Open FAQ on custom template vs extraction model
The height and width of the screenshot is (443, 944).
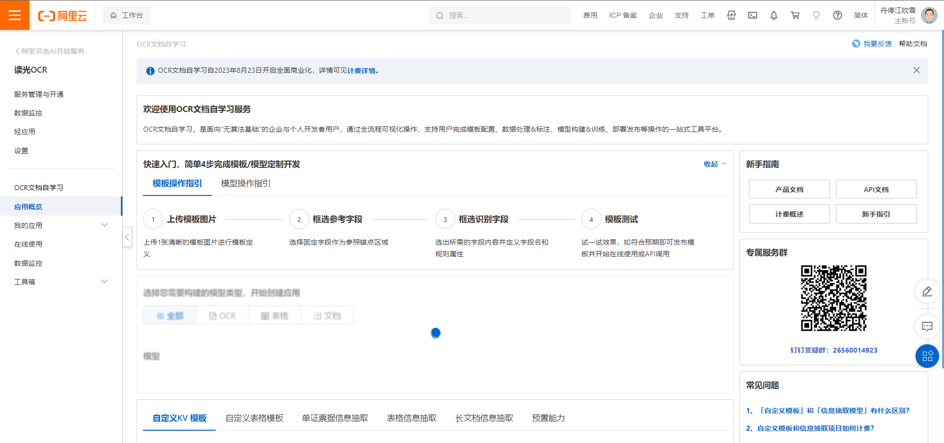828,411
